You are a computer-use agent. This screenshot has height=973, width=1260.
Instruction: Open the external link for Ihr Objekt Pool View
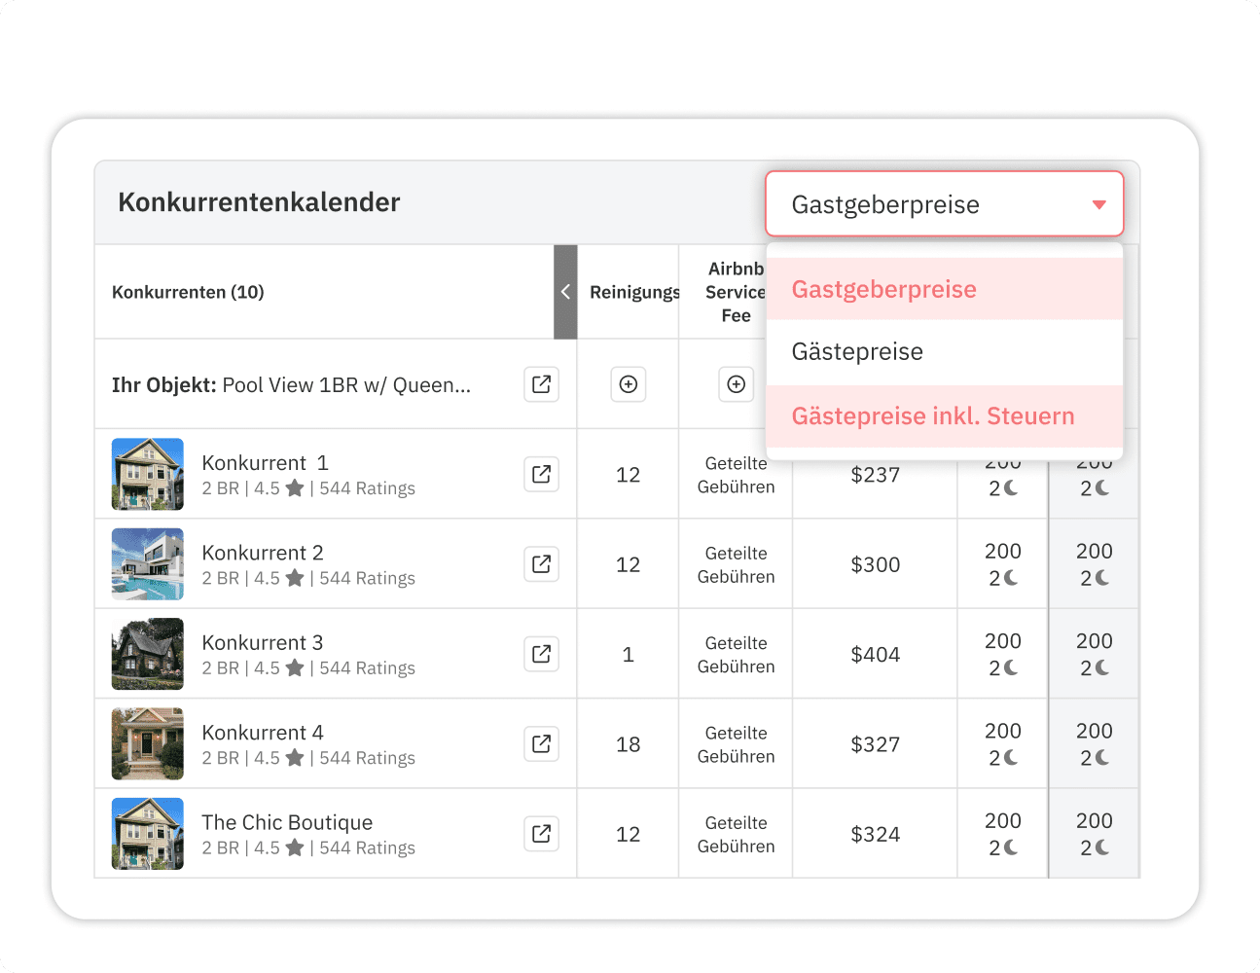[541, 384]
